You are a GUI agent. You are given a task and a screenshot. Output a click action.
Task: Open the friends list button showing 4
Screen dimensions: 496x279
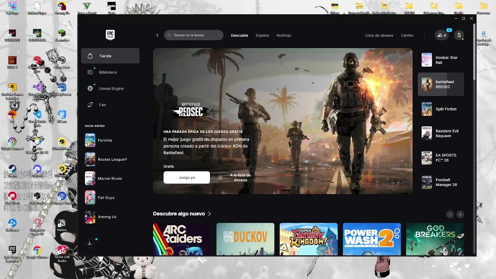coord(442,35)
